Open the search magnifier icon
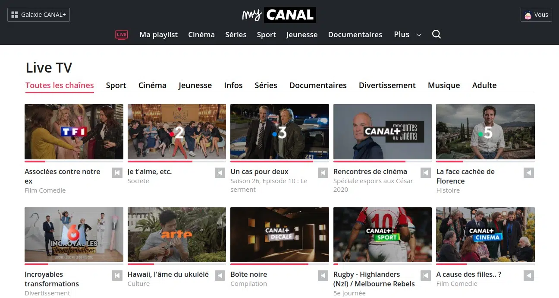Image resolution: width=559 pixels, height=298 pixels. pyautogui.click(x=436, y=35)
